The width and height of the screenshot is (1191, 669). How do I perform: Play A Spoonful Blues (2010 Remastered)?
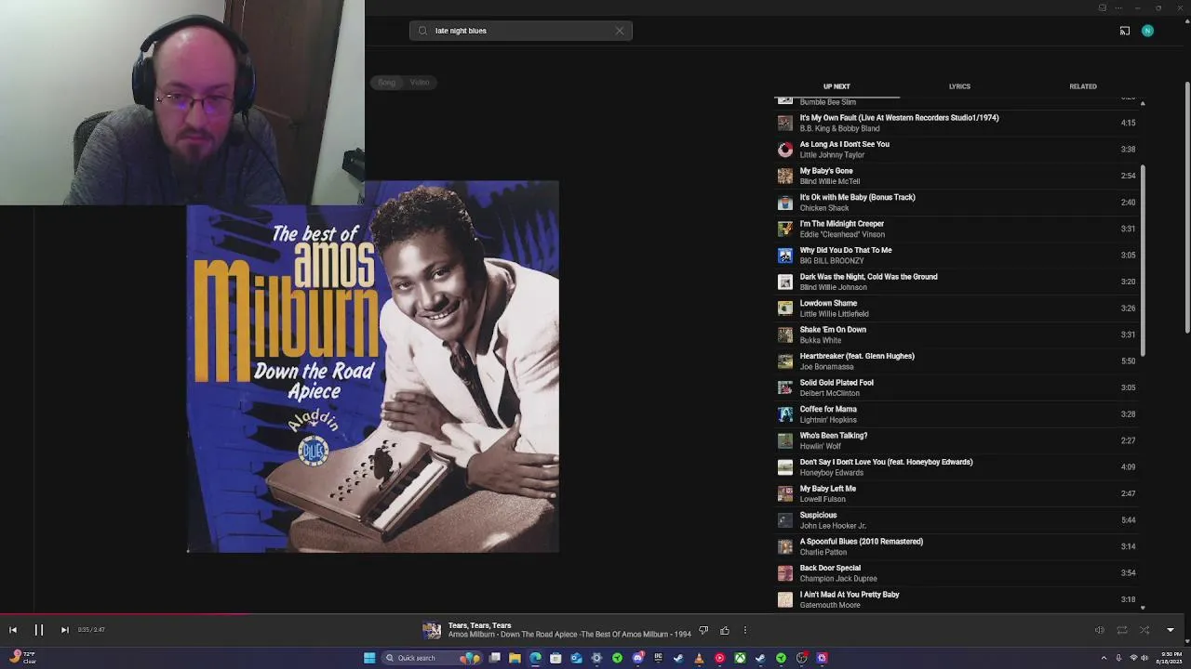tap(957, 546)
